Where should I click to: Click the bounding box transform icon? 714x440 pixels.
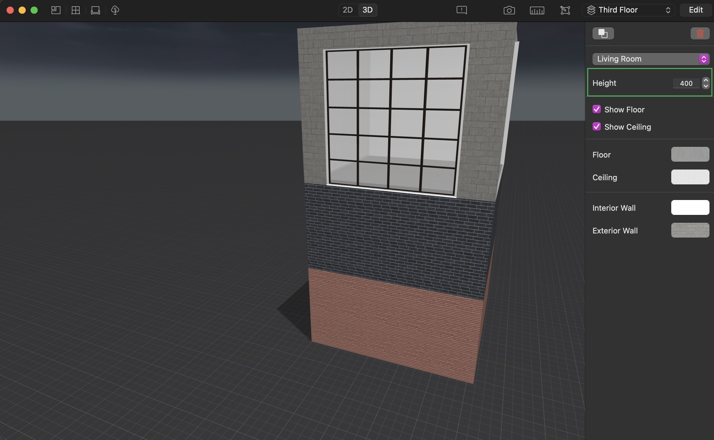click(565, 10)
